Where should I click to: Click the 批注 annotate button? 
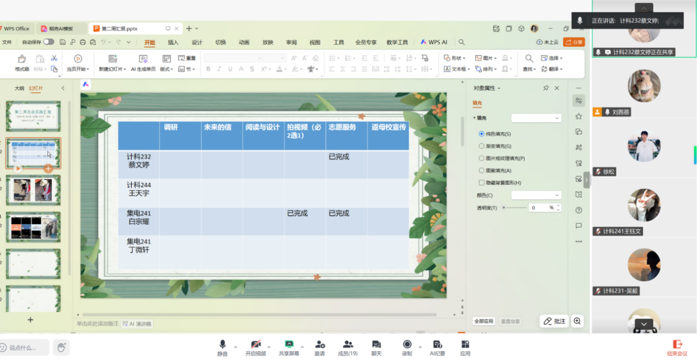(554, 321)
